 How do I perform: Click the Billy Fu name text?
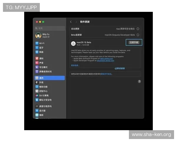coord(46,34)
